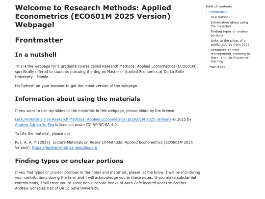Go to 'In a nutshell' contents entry

220,17
